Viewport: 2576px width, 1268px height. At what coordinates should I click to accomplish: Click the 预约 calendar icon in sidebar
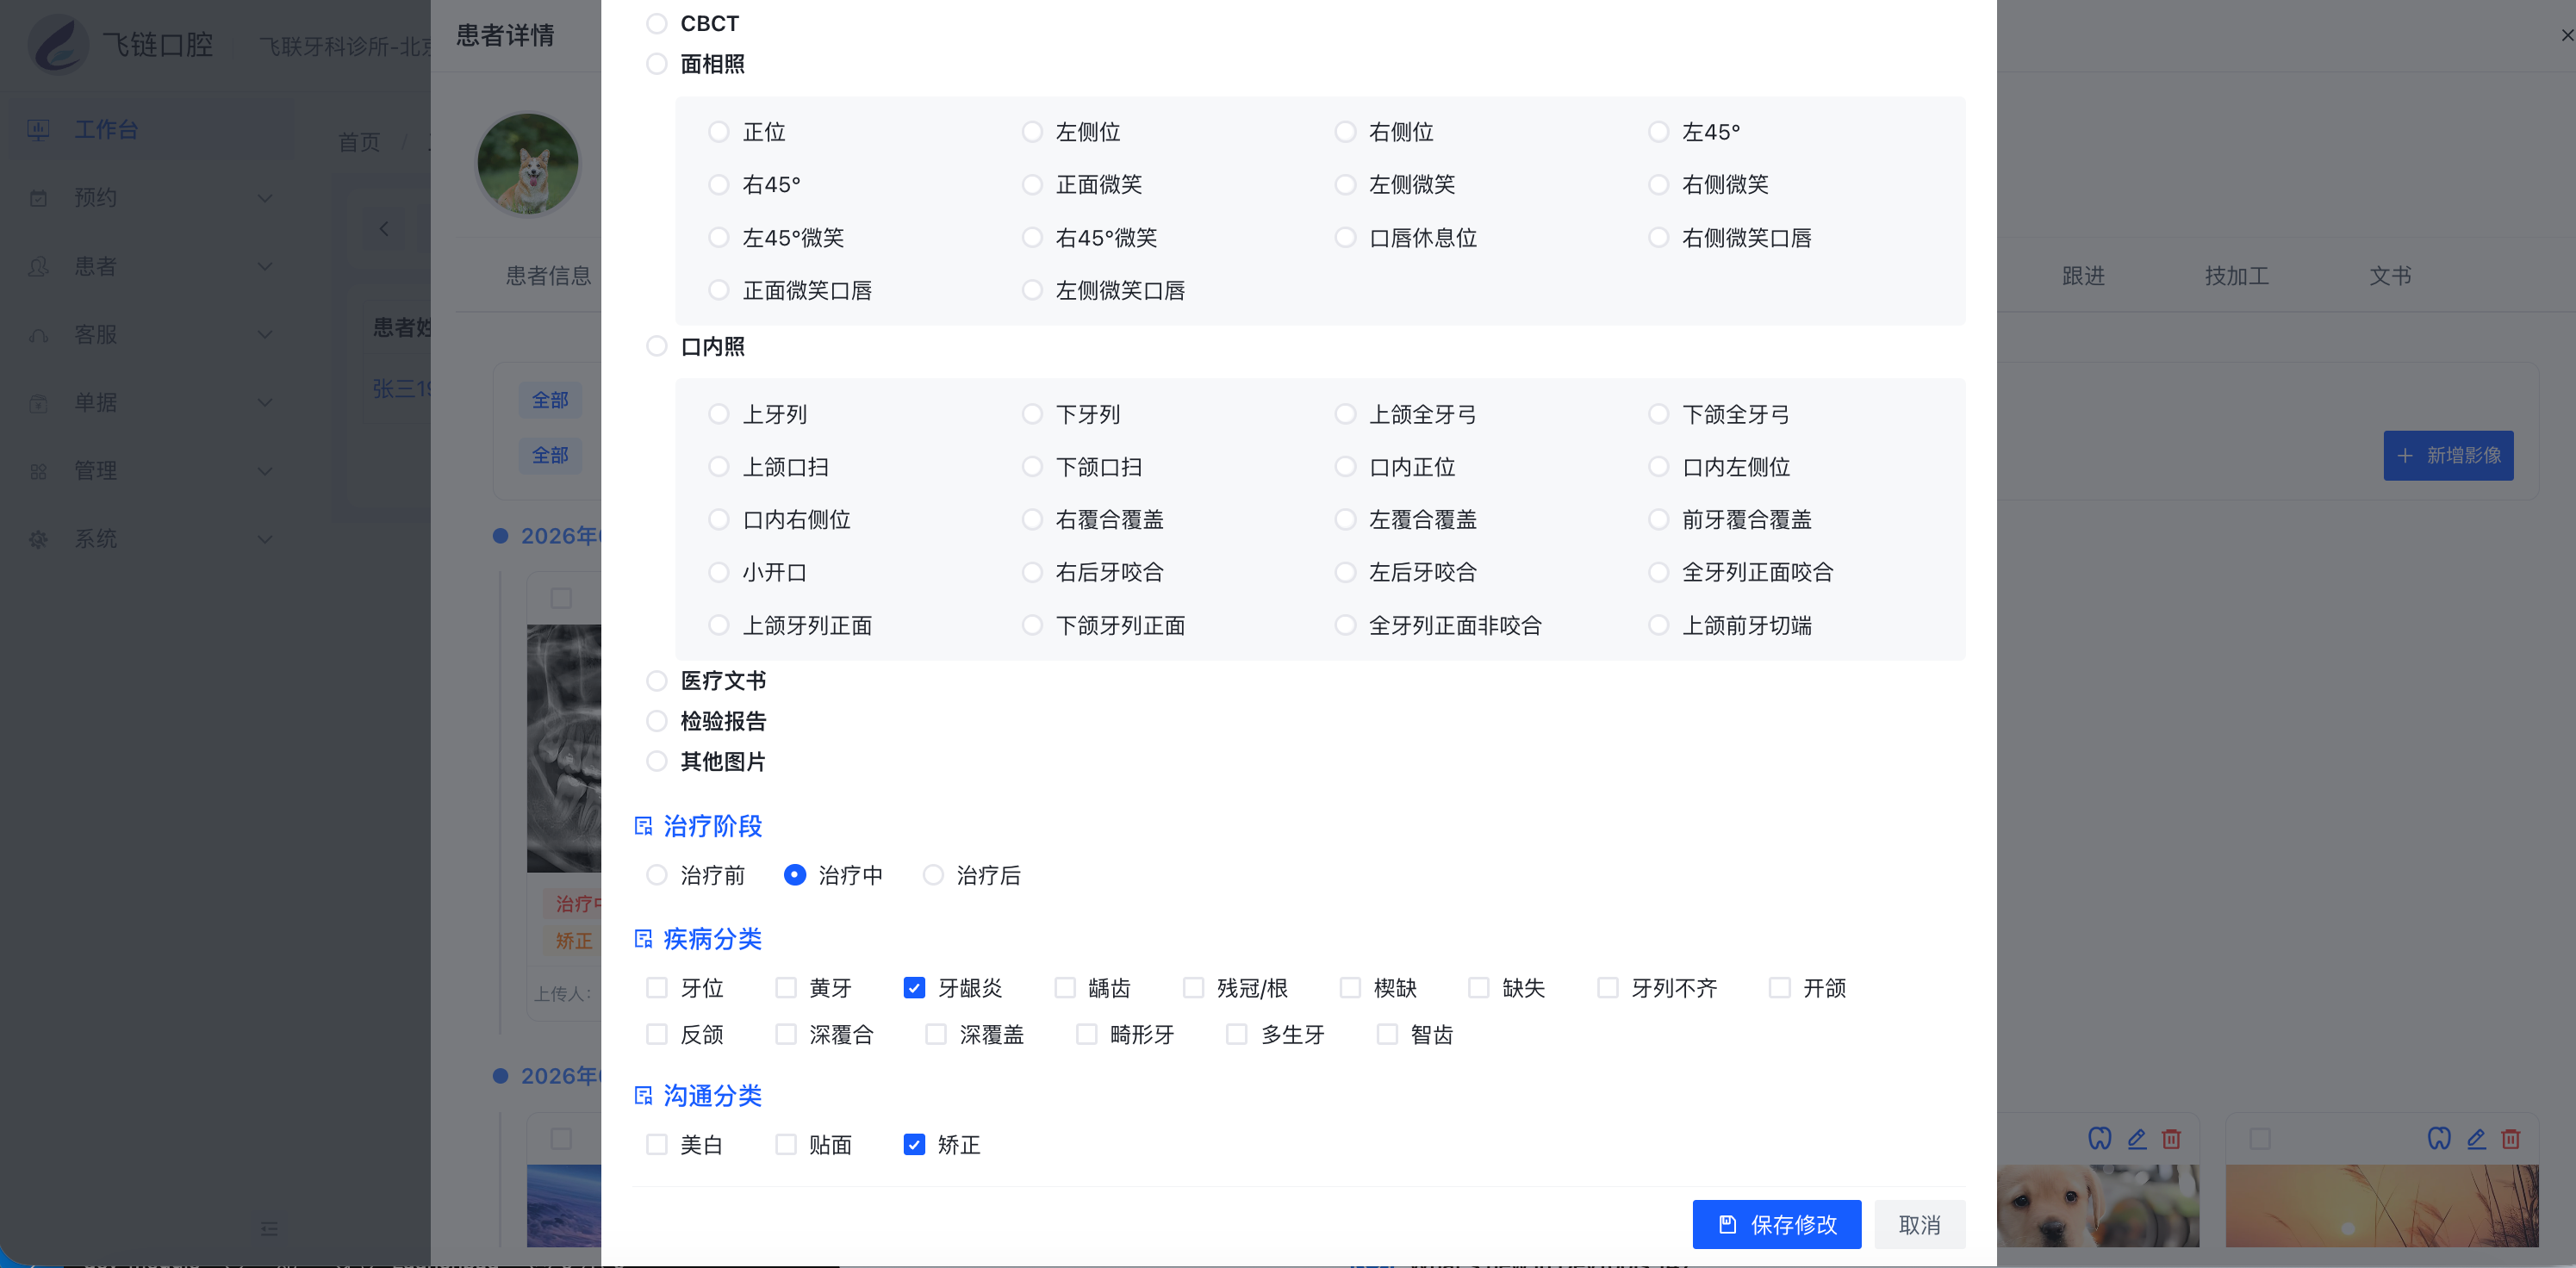pyautogui.click(x=38, y=198)
